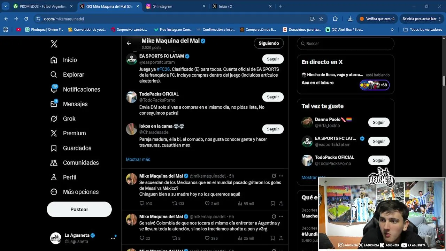Reload the page in browser toolbar
The height and width of the screenshot is (251, 446).
click(x=26, y=19)
